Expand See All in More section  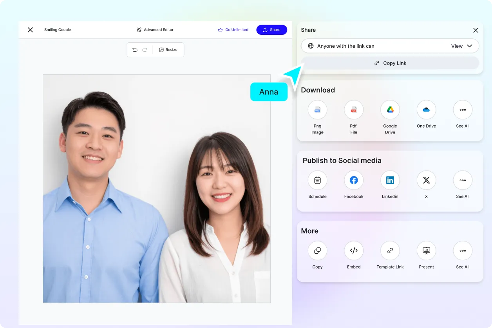pyautogui.click(x=463, y=251)
